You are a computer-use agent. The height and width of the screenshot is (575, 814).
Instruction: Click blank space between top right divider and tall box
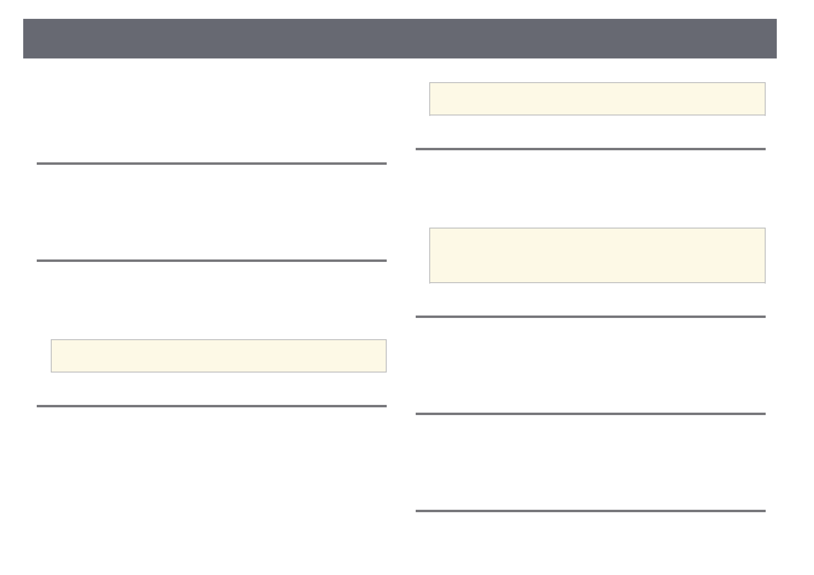coord(590,188)
